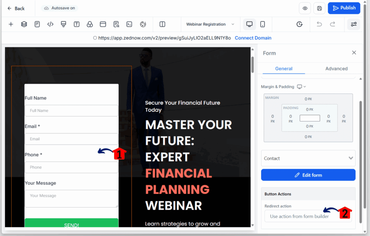Click the Full Name field label
This screenshot has width=370, height=236.
click(35, 98)
